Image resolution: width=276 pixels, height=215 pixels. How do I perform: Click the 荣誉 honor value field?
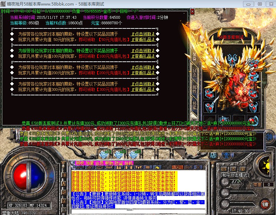click(x=269, y=184)
